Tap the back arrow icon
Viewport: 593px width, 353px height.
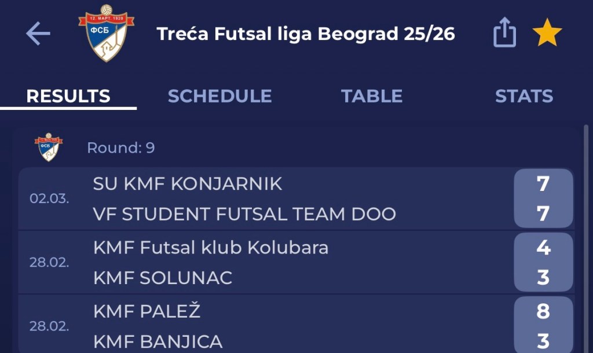pos(38,34)
